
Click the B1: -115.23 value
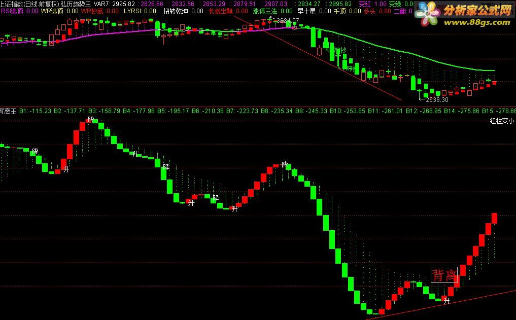(x=35, y=111)
